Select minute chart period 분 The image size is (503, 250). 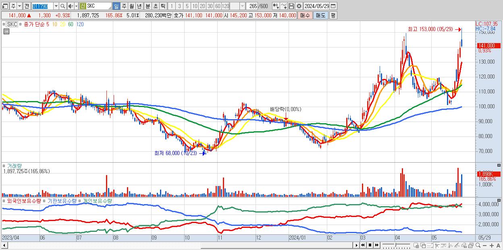click(x=148, y=6)
